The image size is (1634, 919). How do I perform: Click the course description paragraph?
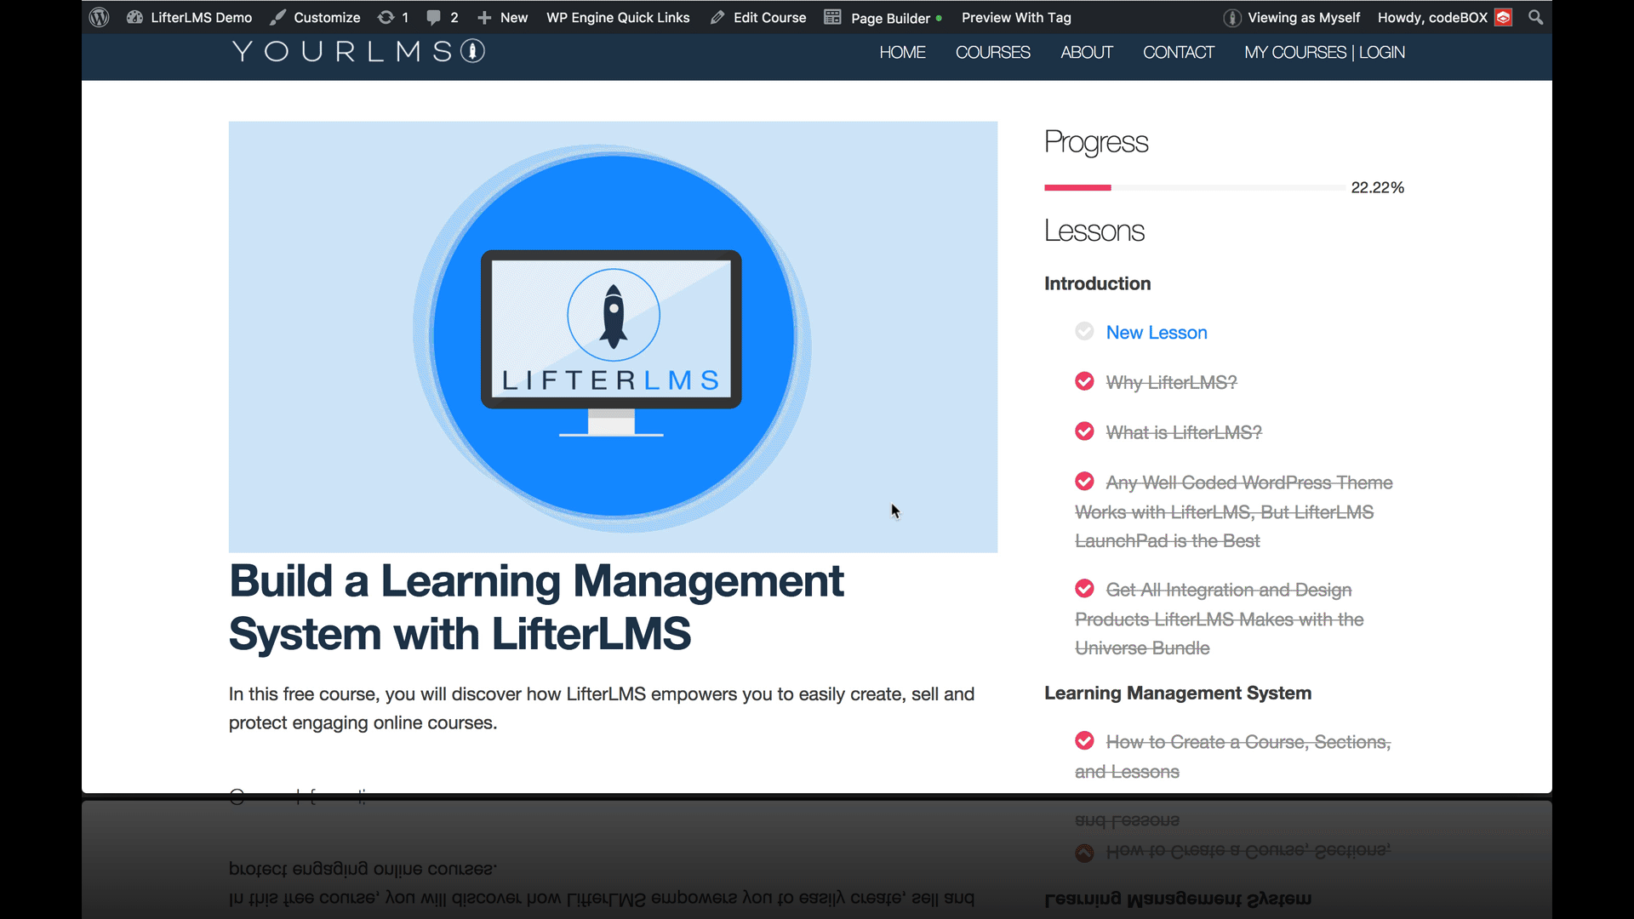point(602,708)
